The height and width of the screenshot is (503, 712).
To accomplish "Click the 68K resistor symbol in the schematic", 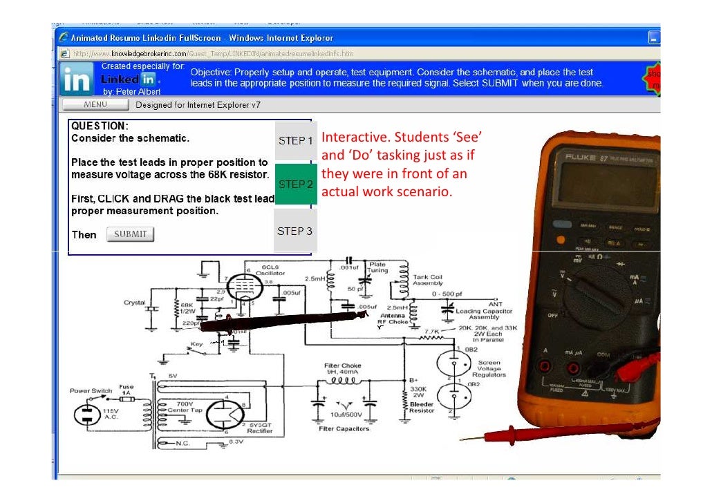I will [x=177, y=307].
